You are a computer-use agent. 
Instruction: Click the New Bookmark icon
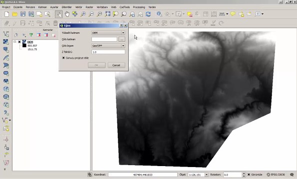[x=241, y=14]
